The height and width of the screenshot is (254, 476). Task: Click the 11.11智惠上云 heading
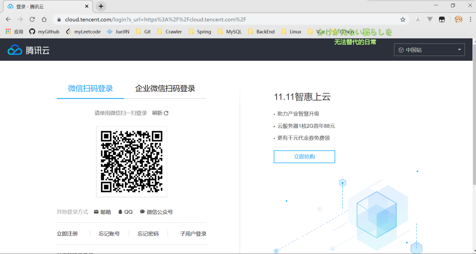302,97
